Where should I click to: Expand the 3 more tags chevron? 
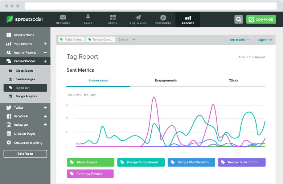(134, 39)
